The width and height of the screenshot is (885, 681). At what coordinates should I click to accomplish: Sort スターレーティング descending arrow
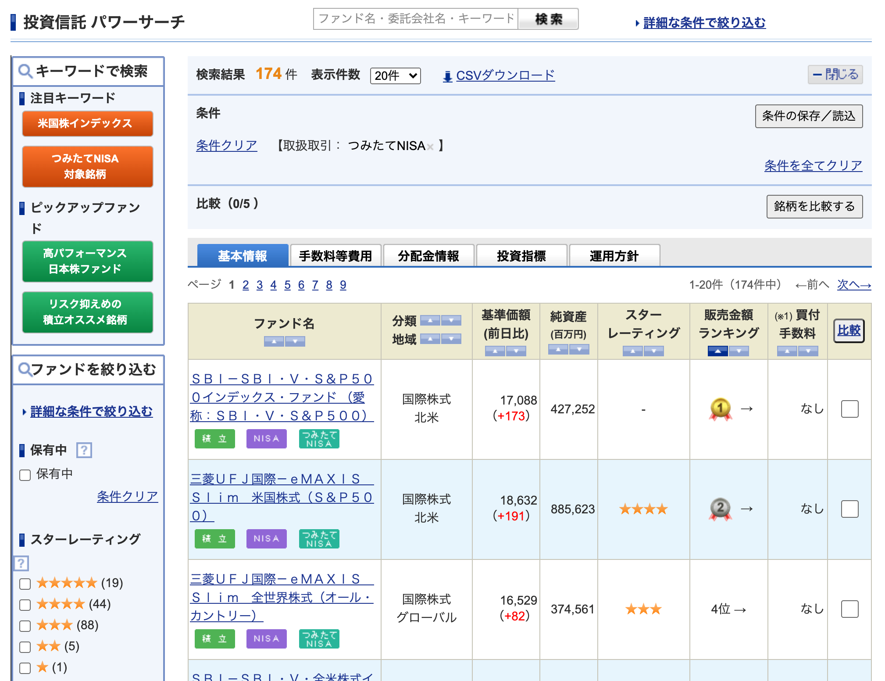tap(654, 351)
